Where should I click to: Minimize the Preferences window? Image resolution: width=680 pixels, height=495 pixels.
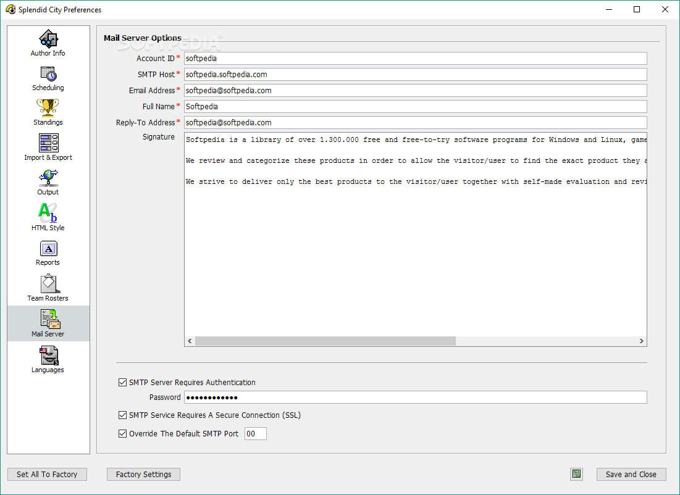(x=609, y=9)
